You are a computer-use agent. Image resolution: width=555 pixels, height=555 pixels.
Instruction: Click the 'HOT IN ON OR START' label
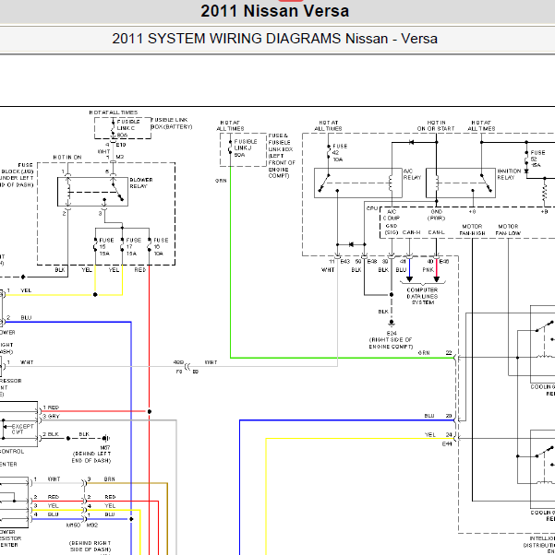pyautogui.click(x=436, y=125)
